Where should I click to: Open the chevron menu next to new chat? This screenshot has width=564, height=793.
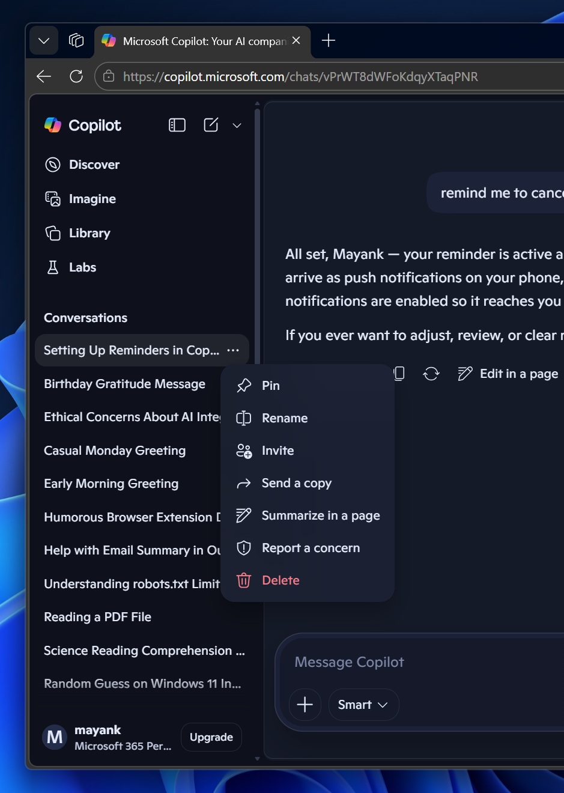237,126
